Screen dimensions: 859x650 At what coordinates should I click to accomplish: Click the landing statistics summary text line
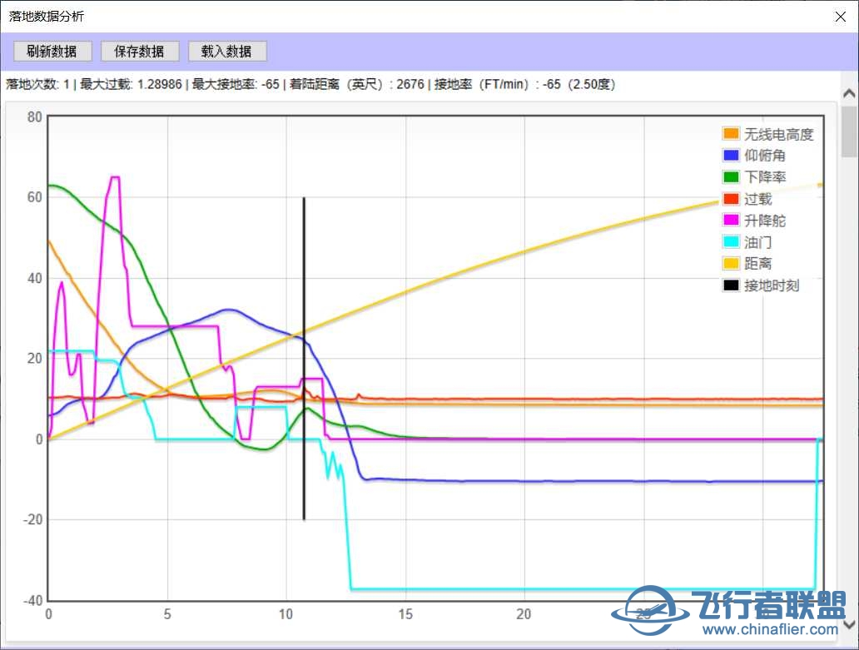point(310,84)
